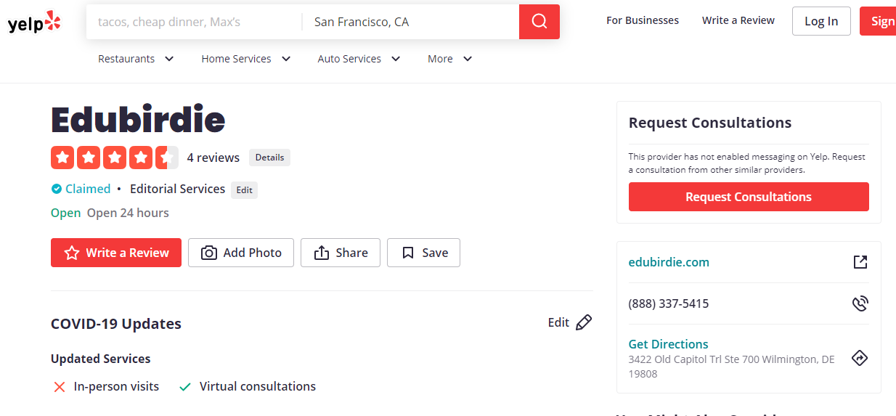Open the For Businesses link
This screenshot has width=896, height=416.
click(643, 20)
